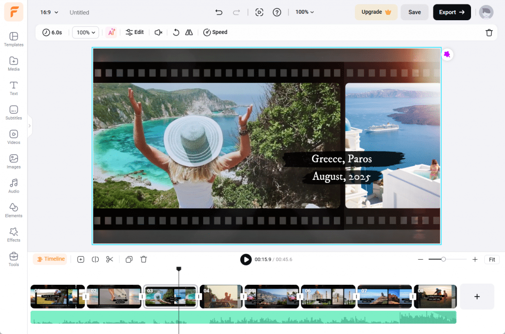
Task: Open the clip 100% opacity dropdown
Action: 86,33
